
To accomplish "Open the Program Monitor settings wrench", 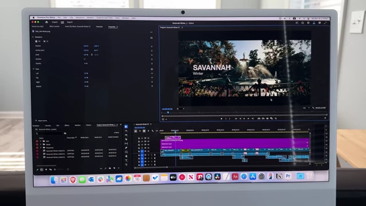I will coord(313,108).
